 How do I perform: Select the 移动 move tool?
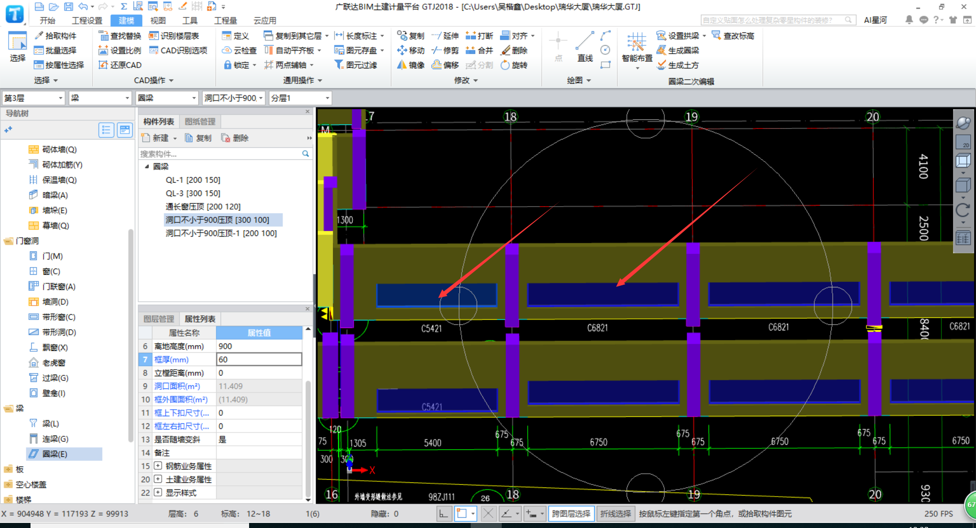pos(411,50)
